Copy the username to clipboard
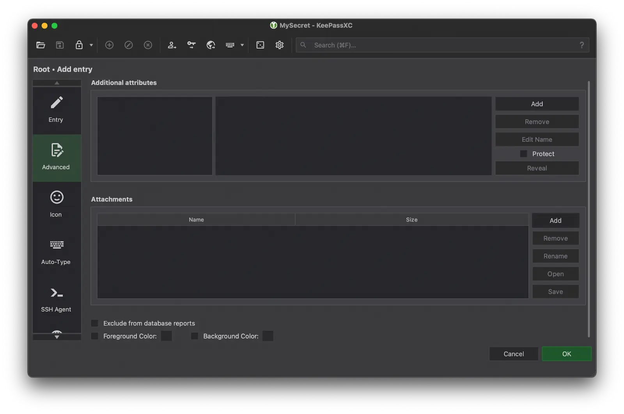 [172, 45]
